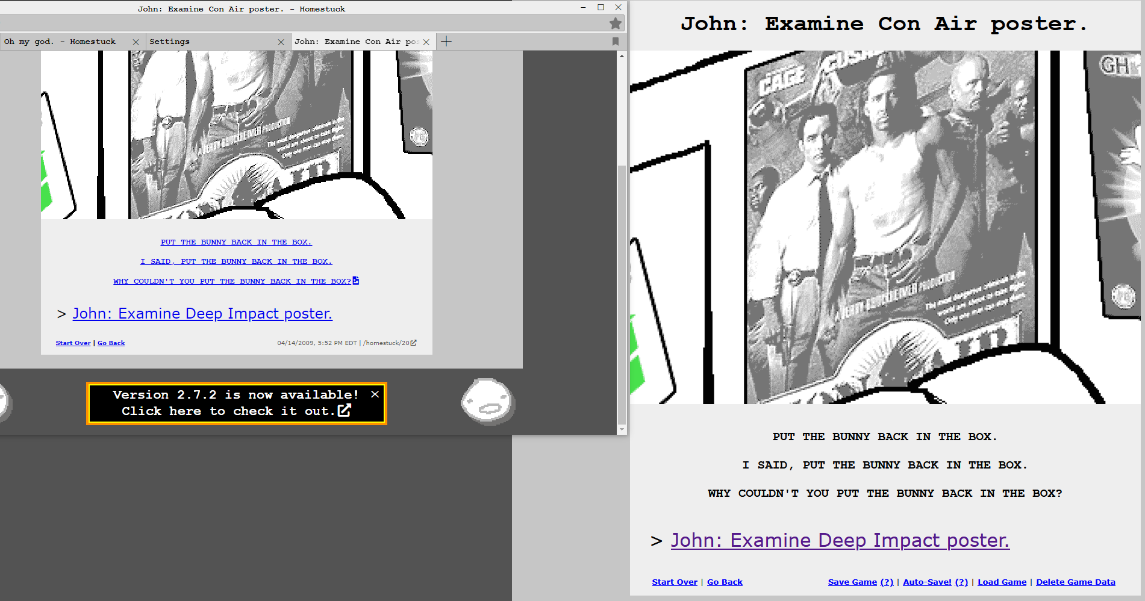This screenshot has height=601, width=1145.
Task: Click the file icon after 'BOX?' text
Action: pos(355,281)
